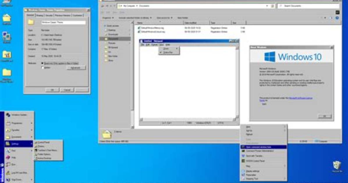
Task: Expand the Programs submenu arrow
Action: pyautogui.click(x=31, y=123)
